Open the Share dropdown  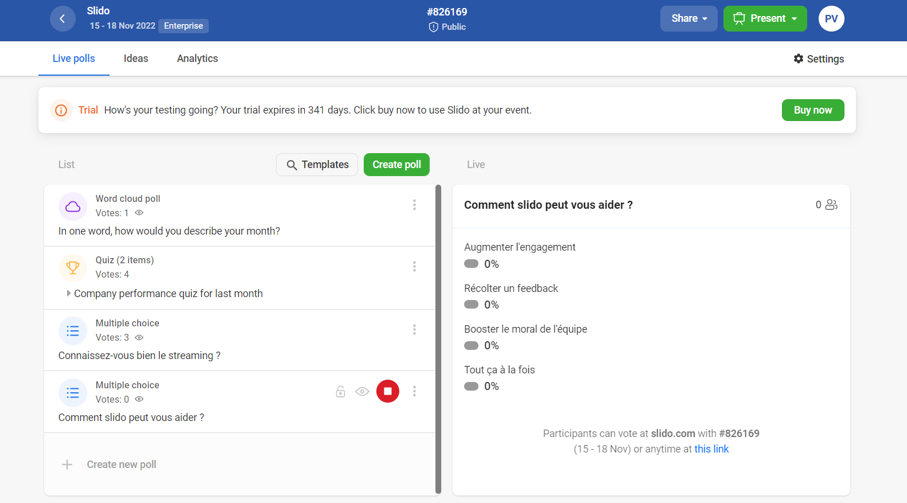point(688,18)
